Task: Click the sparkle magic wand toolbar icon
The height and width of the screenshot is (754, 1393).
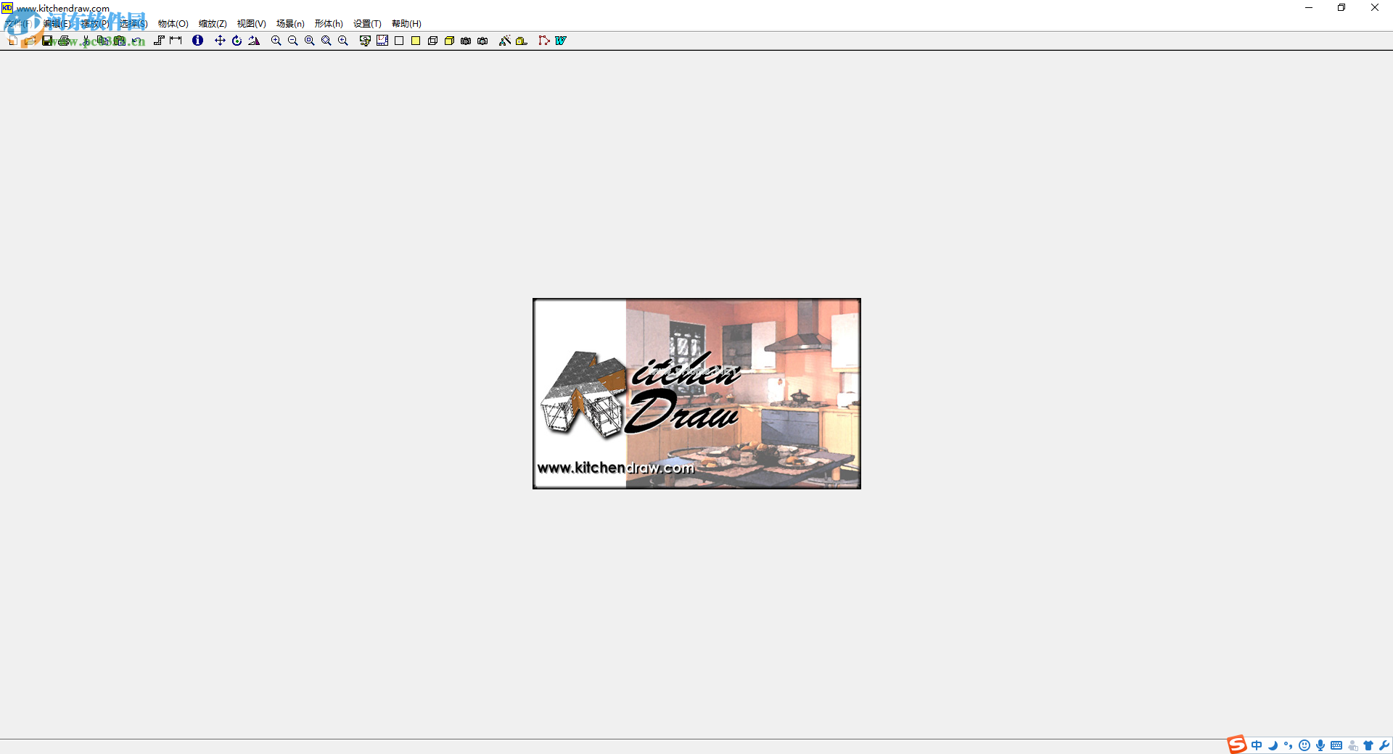Action: [x=504, y=41]
